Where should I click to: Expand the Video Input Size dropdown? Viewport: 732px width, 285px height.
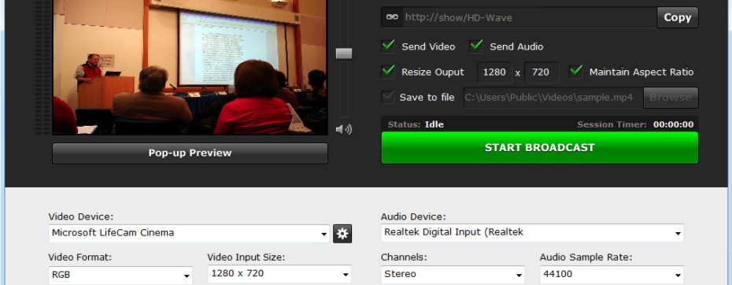click(279, 274)
